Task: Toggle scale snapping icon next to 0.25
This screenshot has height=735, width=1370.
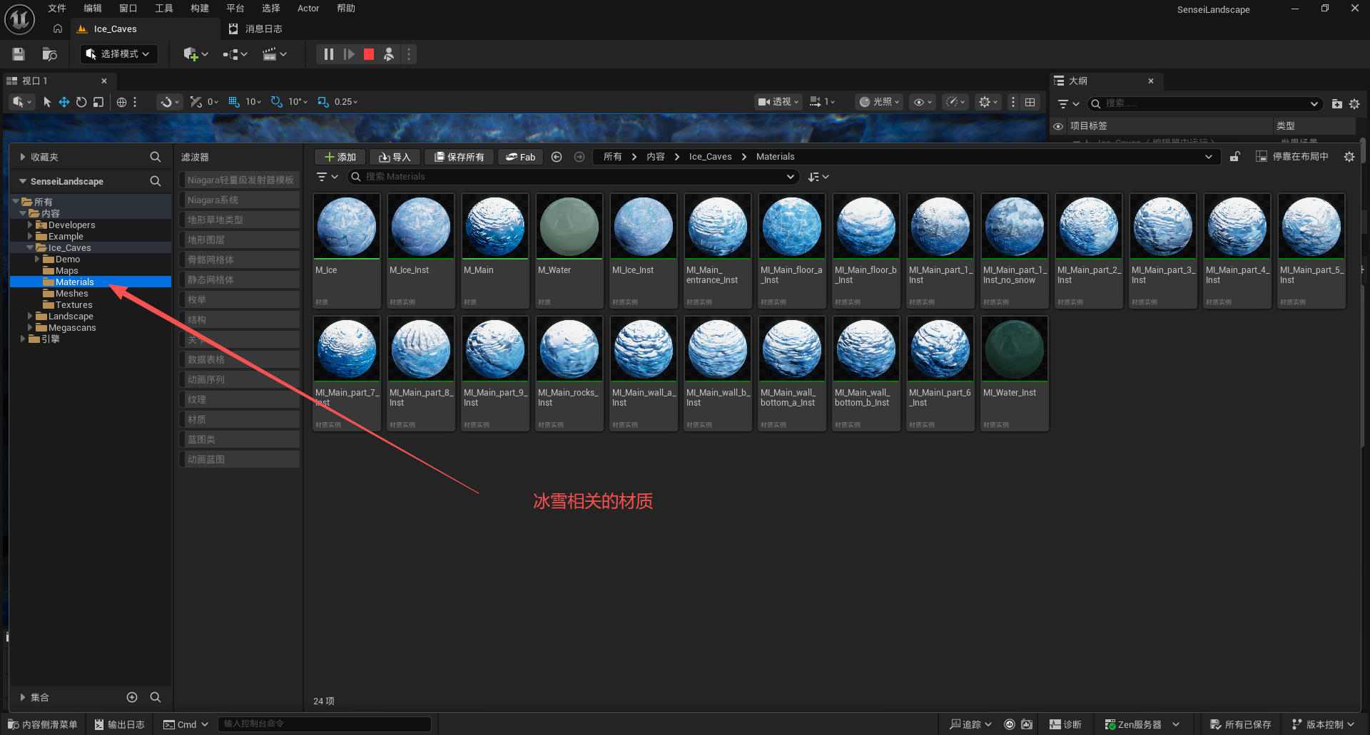Action: 323,102
